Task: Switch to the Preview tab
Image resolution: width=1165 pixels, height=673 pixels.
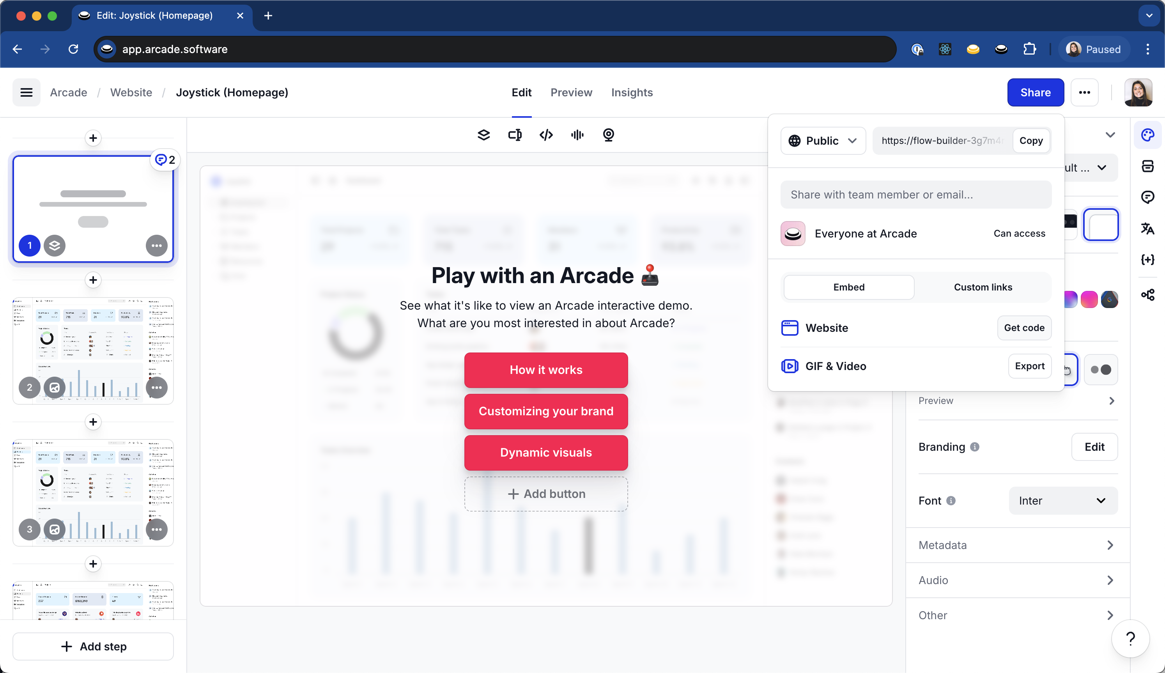Action: click(x=571, y=92)
